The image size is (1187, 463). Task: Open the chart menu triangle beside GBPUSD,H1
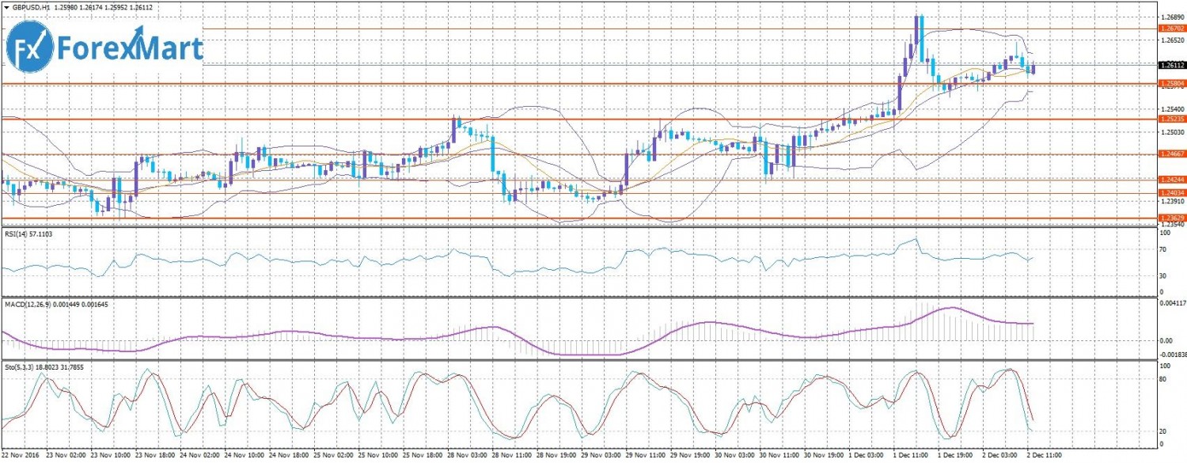click(x=6, y=6)
